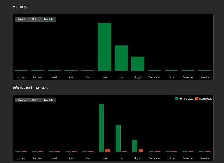Click the August bar in Entries chart

coord(138,63)
